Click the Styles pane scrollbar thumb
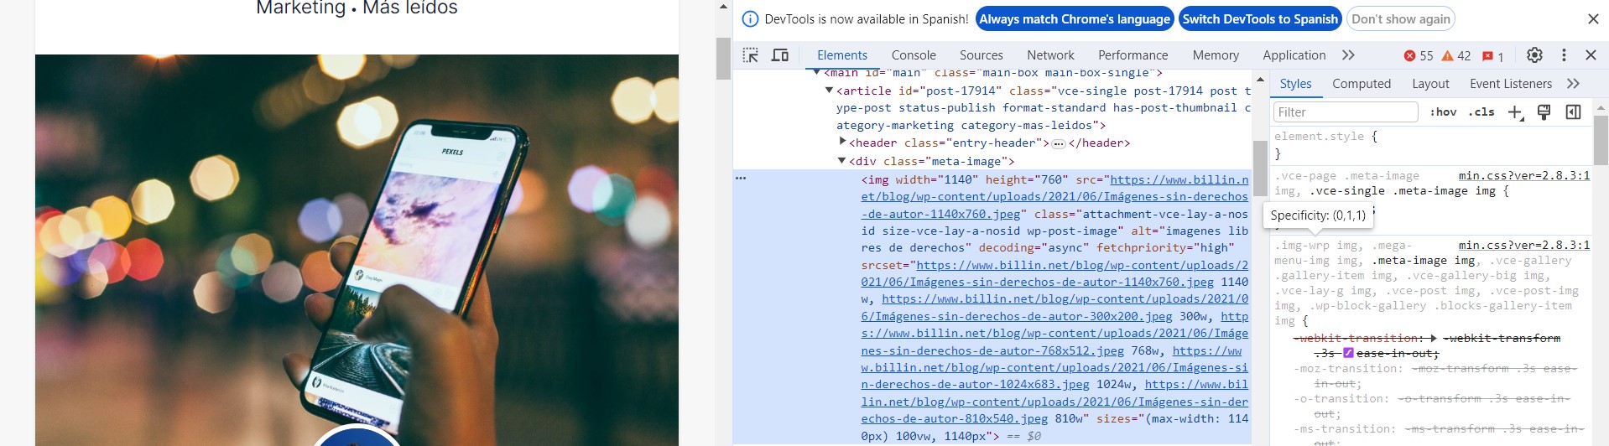1609x446 pixels. click(x=1601, y=141)
